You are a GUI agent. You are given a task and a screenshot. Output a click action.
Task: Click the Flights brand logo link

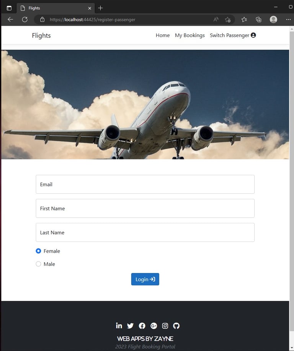tap(41, 36)
